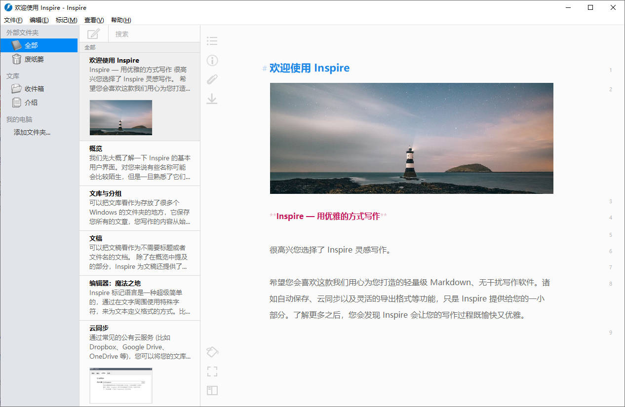Click the 我的电脑 section label
625x407 pixels.
19,119
